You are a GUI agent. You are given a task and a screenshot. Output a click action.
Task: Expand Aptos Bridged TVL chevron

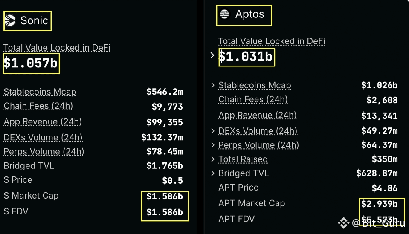click(213, 173)
